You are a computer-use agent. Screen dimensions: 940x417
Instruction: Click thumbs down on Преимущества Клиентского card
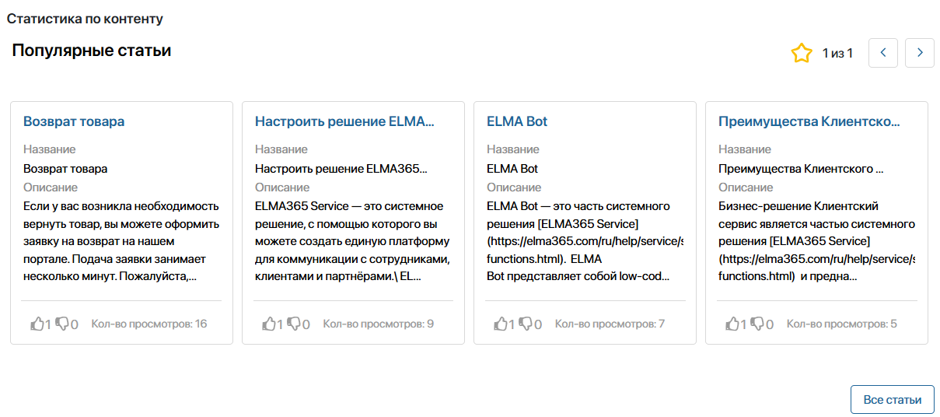pos(757,324)
